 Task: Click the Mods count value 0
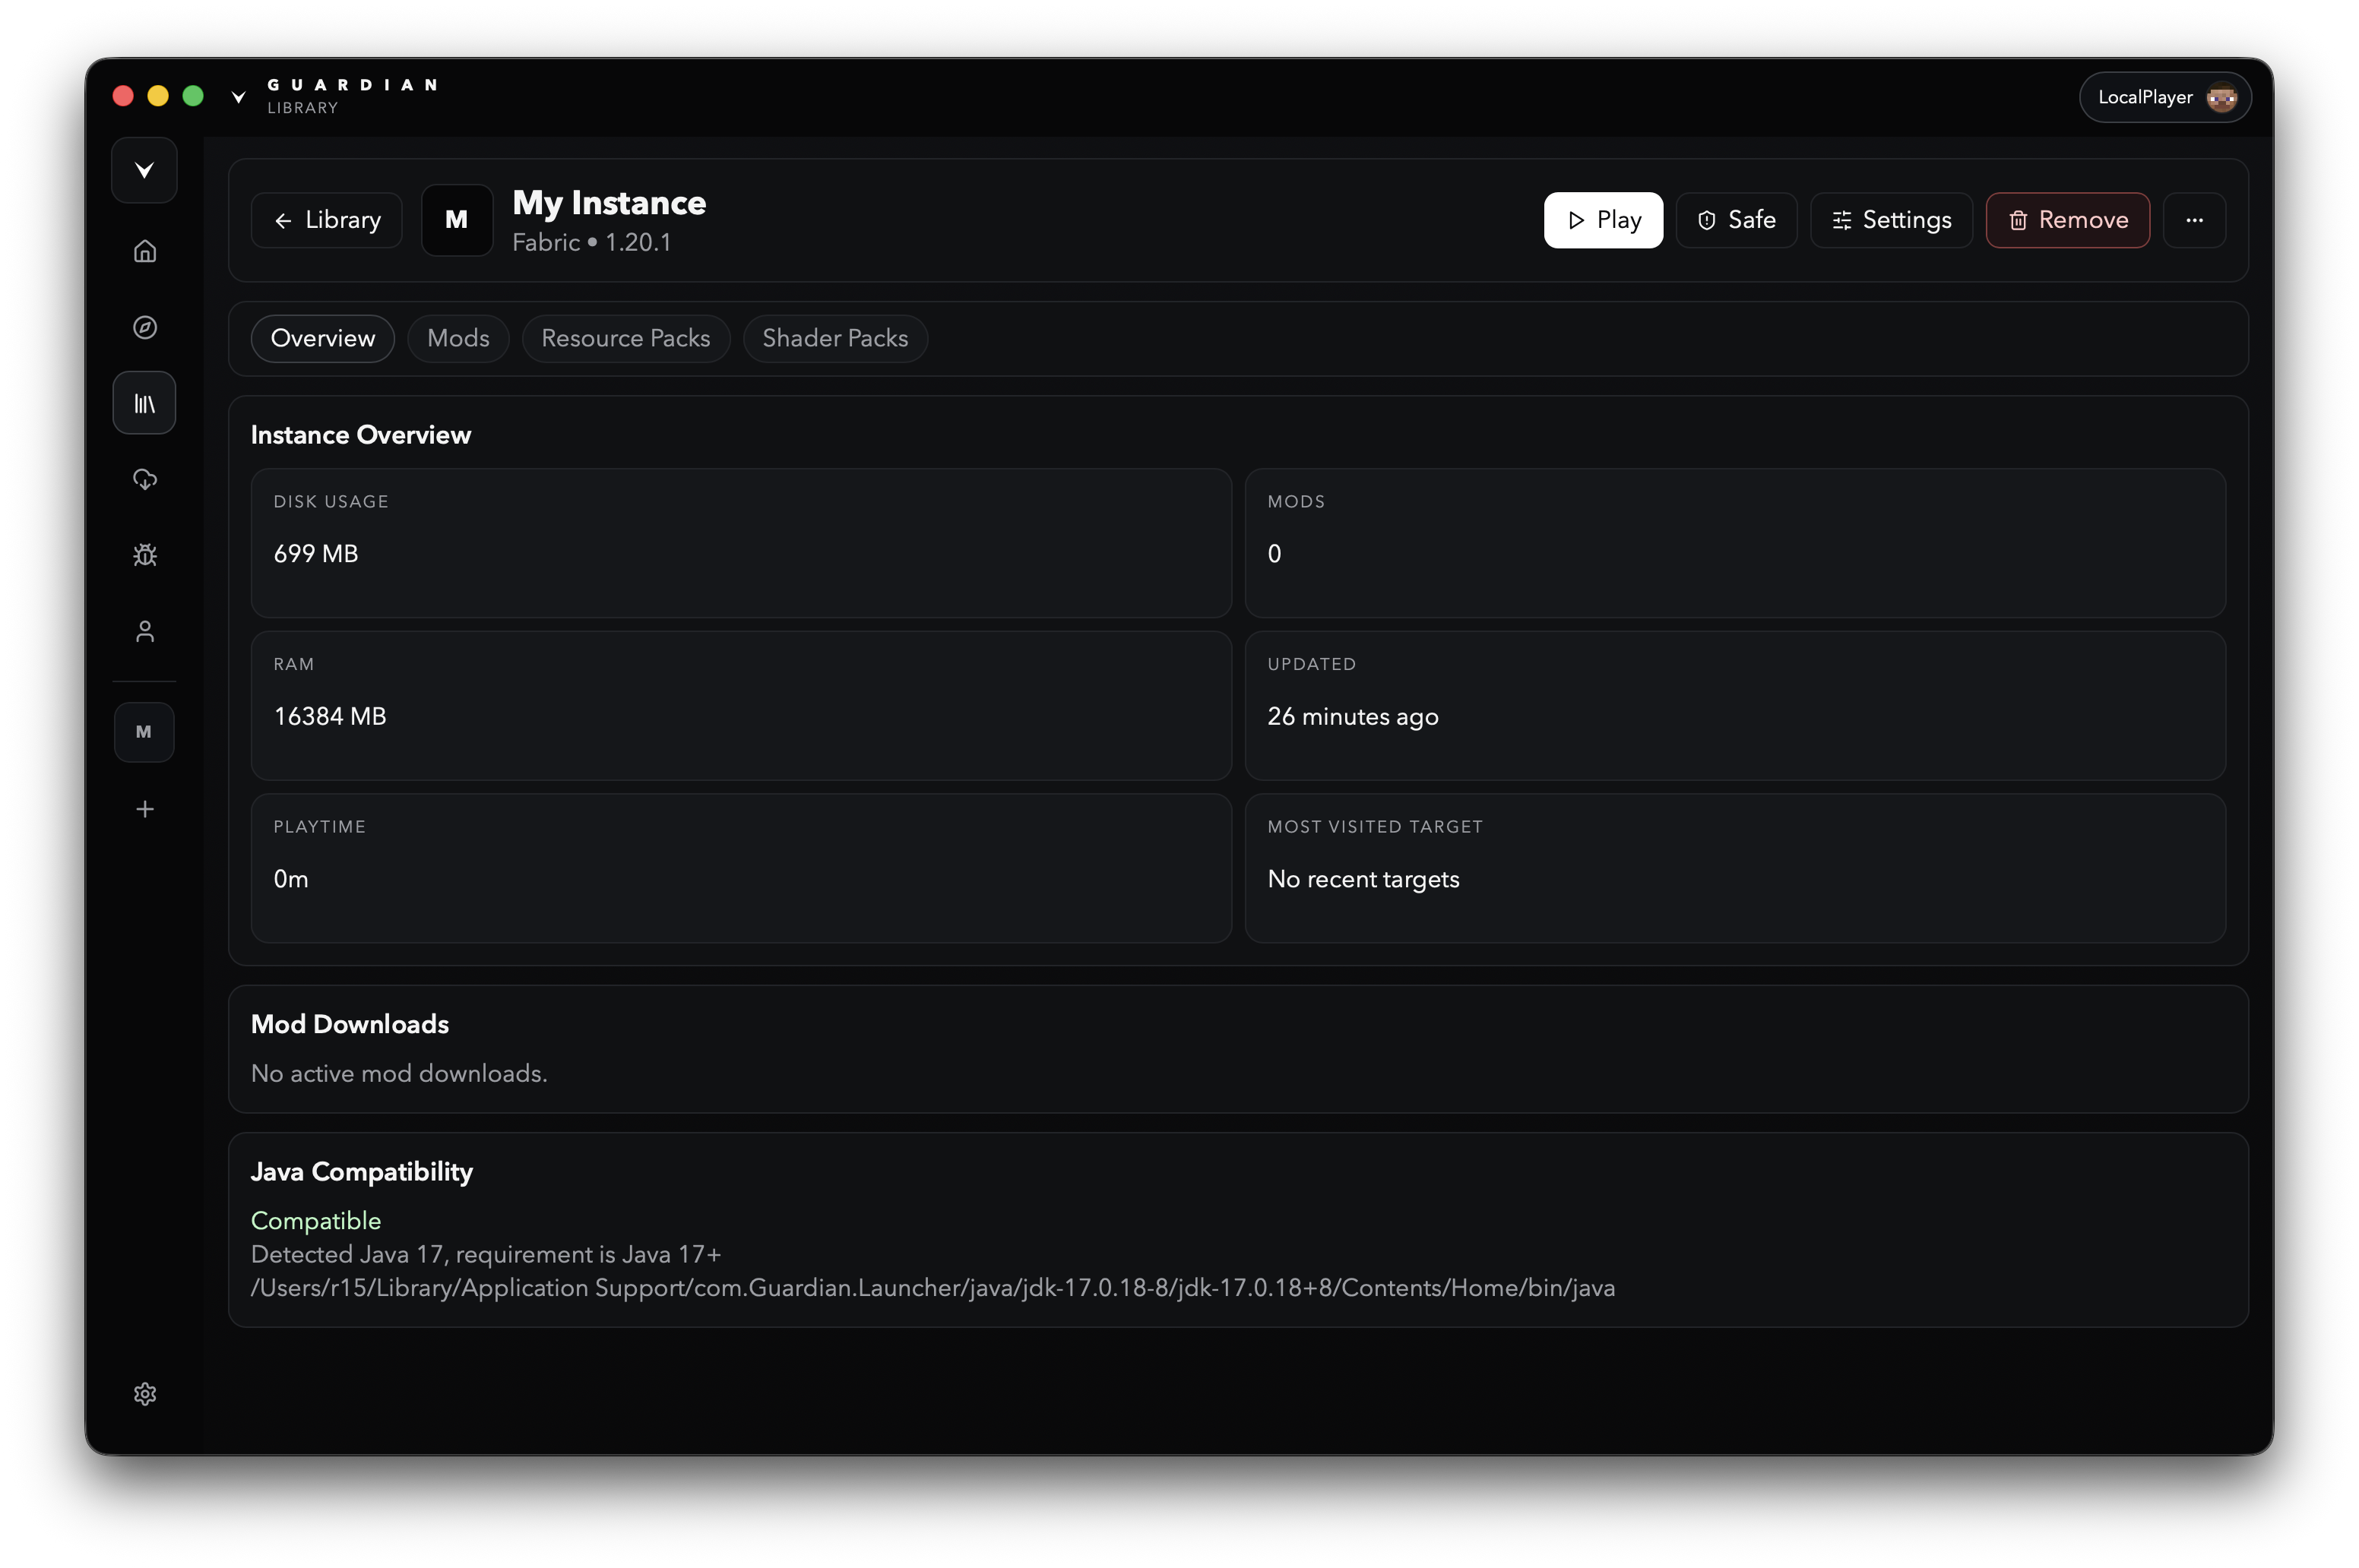click(1274, 554)
